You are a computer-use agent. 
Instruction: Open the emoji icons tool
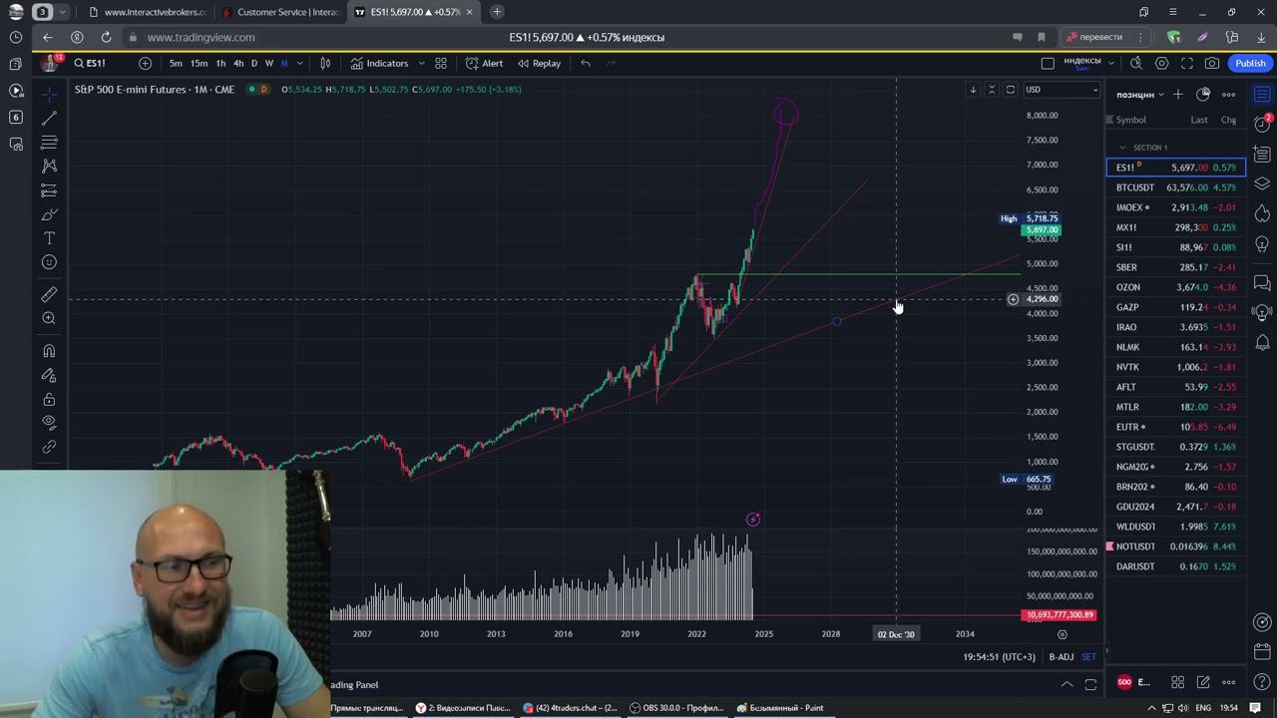49,262
